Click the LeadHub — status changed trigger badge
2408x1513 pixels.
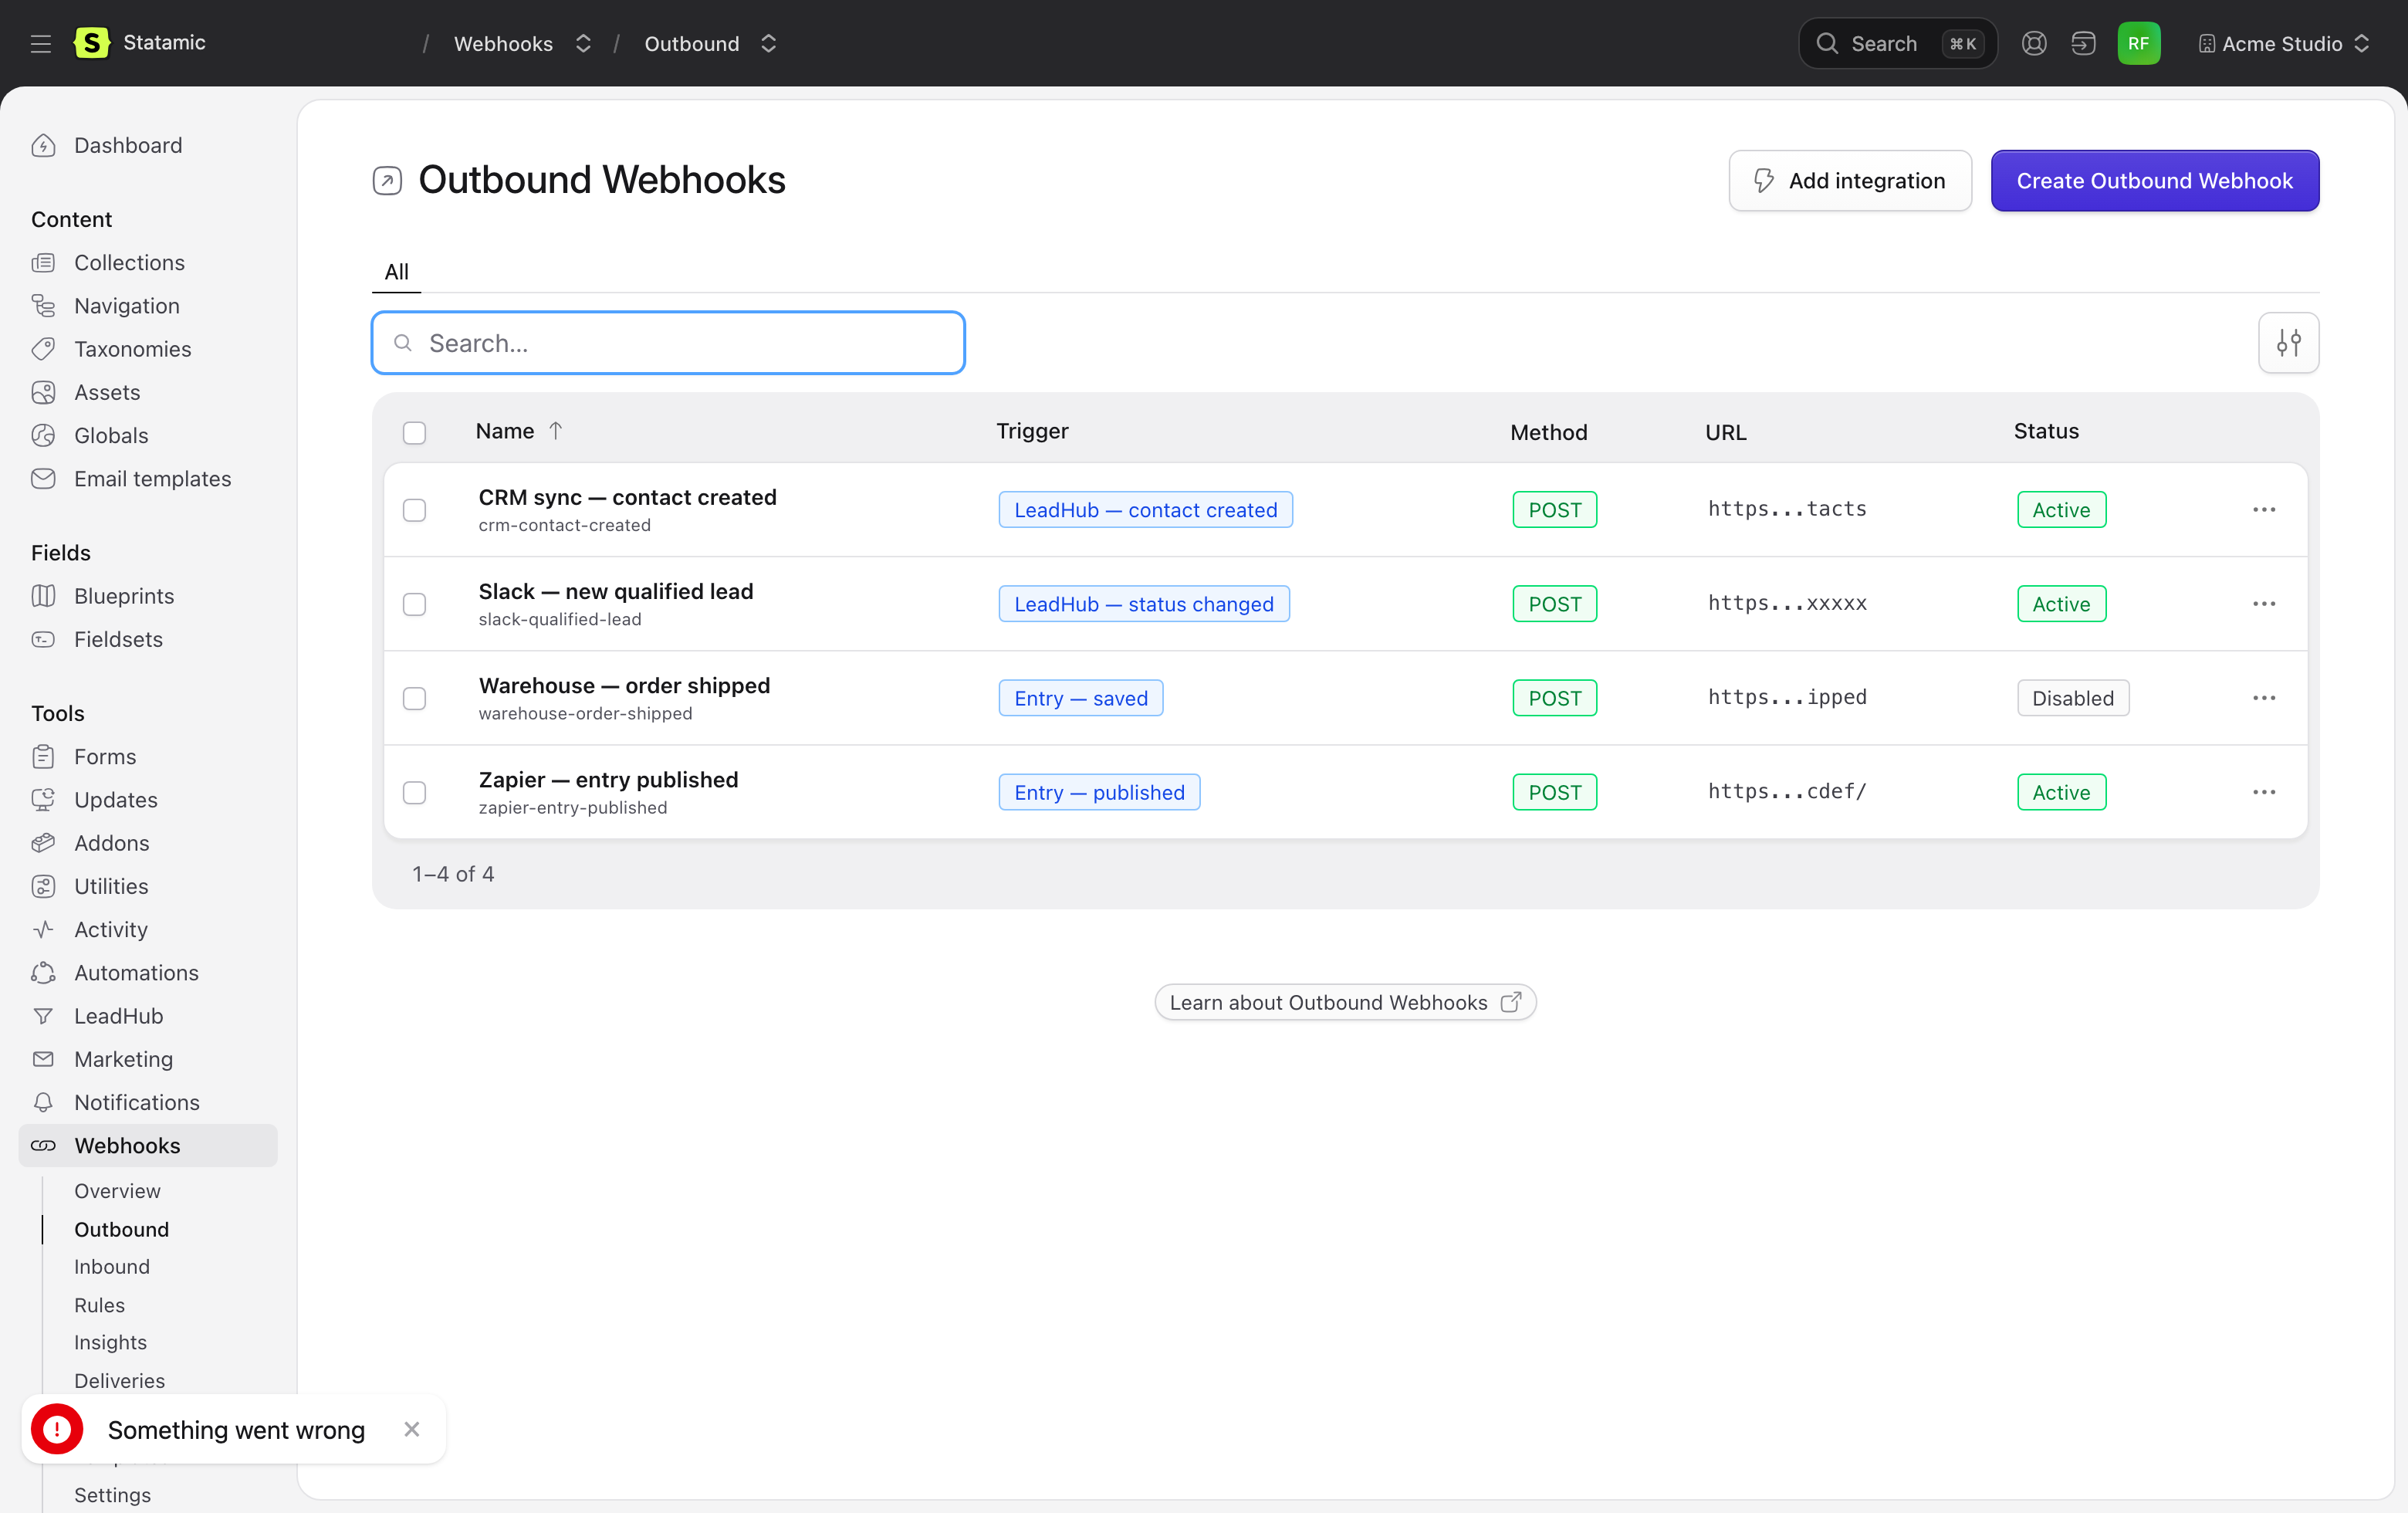pos(1143,604)
